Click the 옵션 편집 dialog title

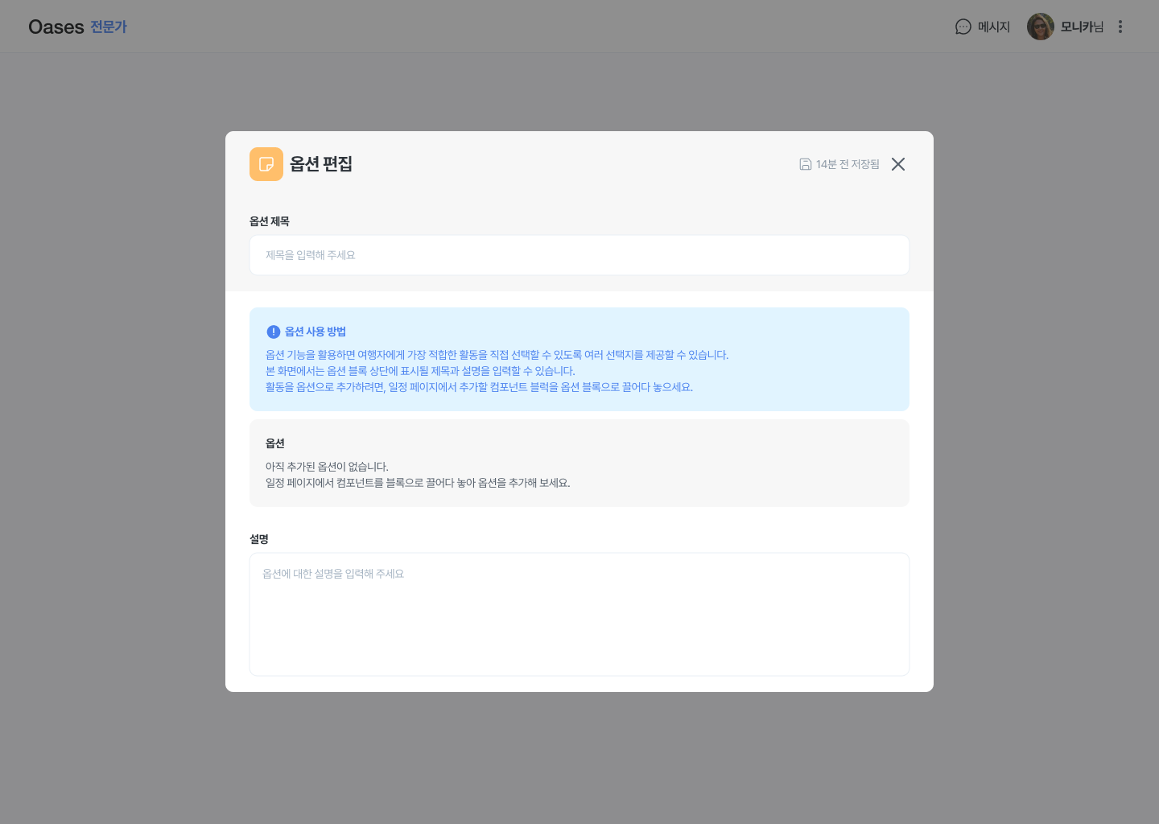coord(321,164)
